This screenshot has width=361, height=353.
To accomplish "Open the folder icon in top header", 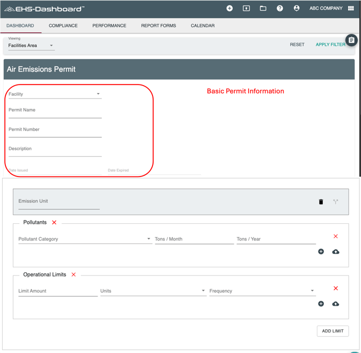I will pyautogui.click(x=263, y=9).
